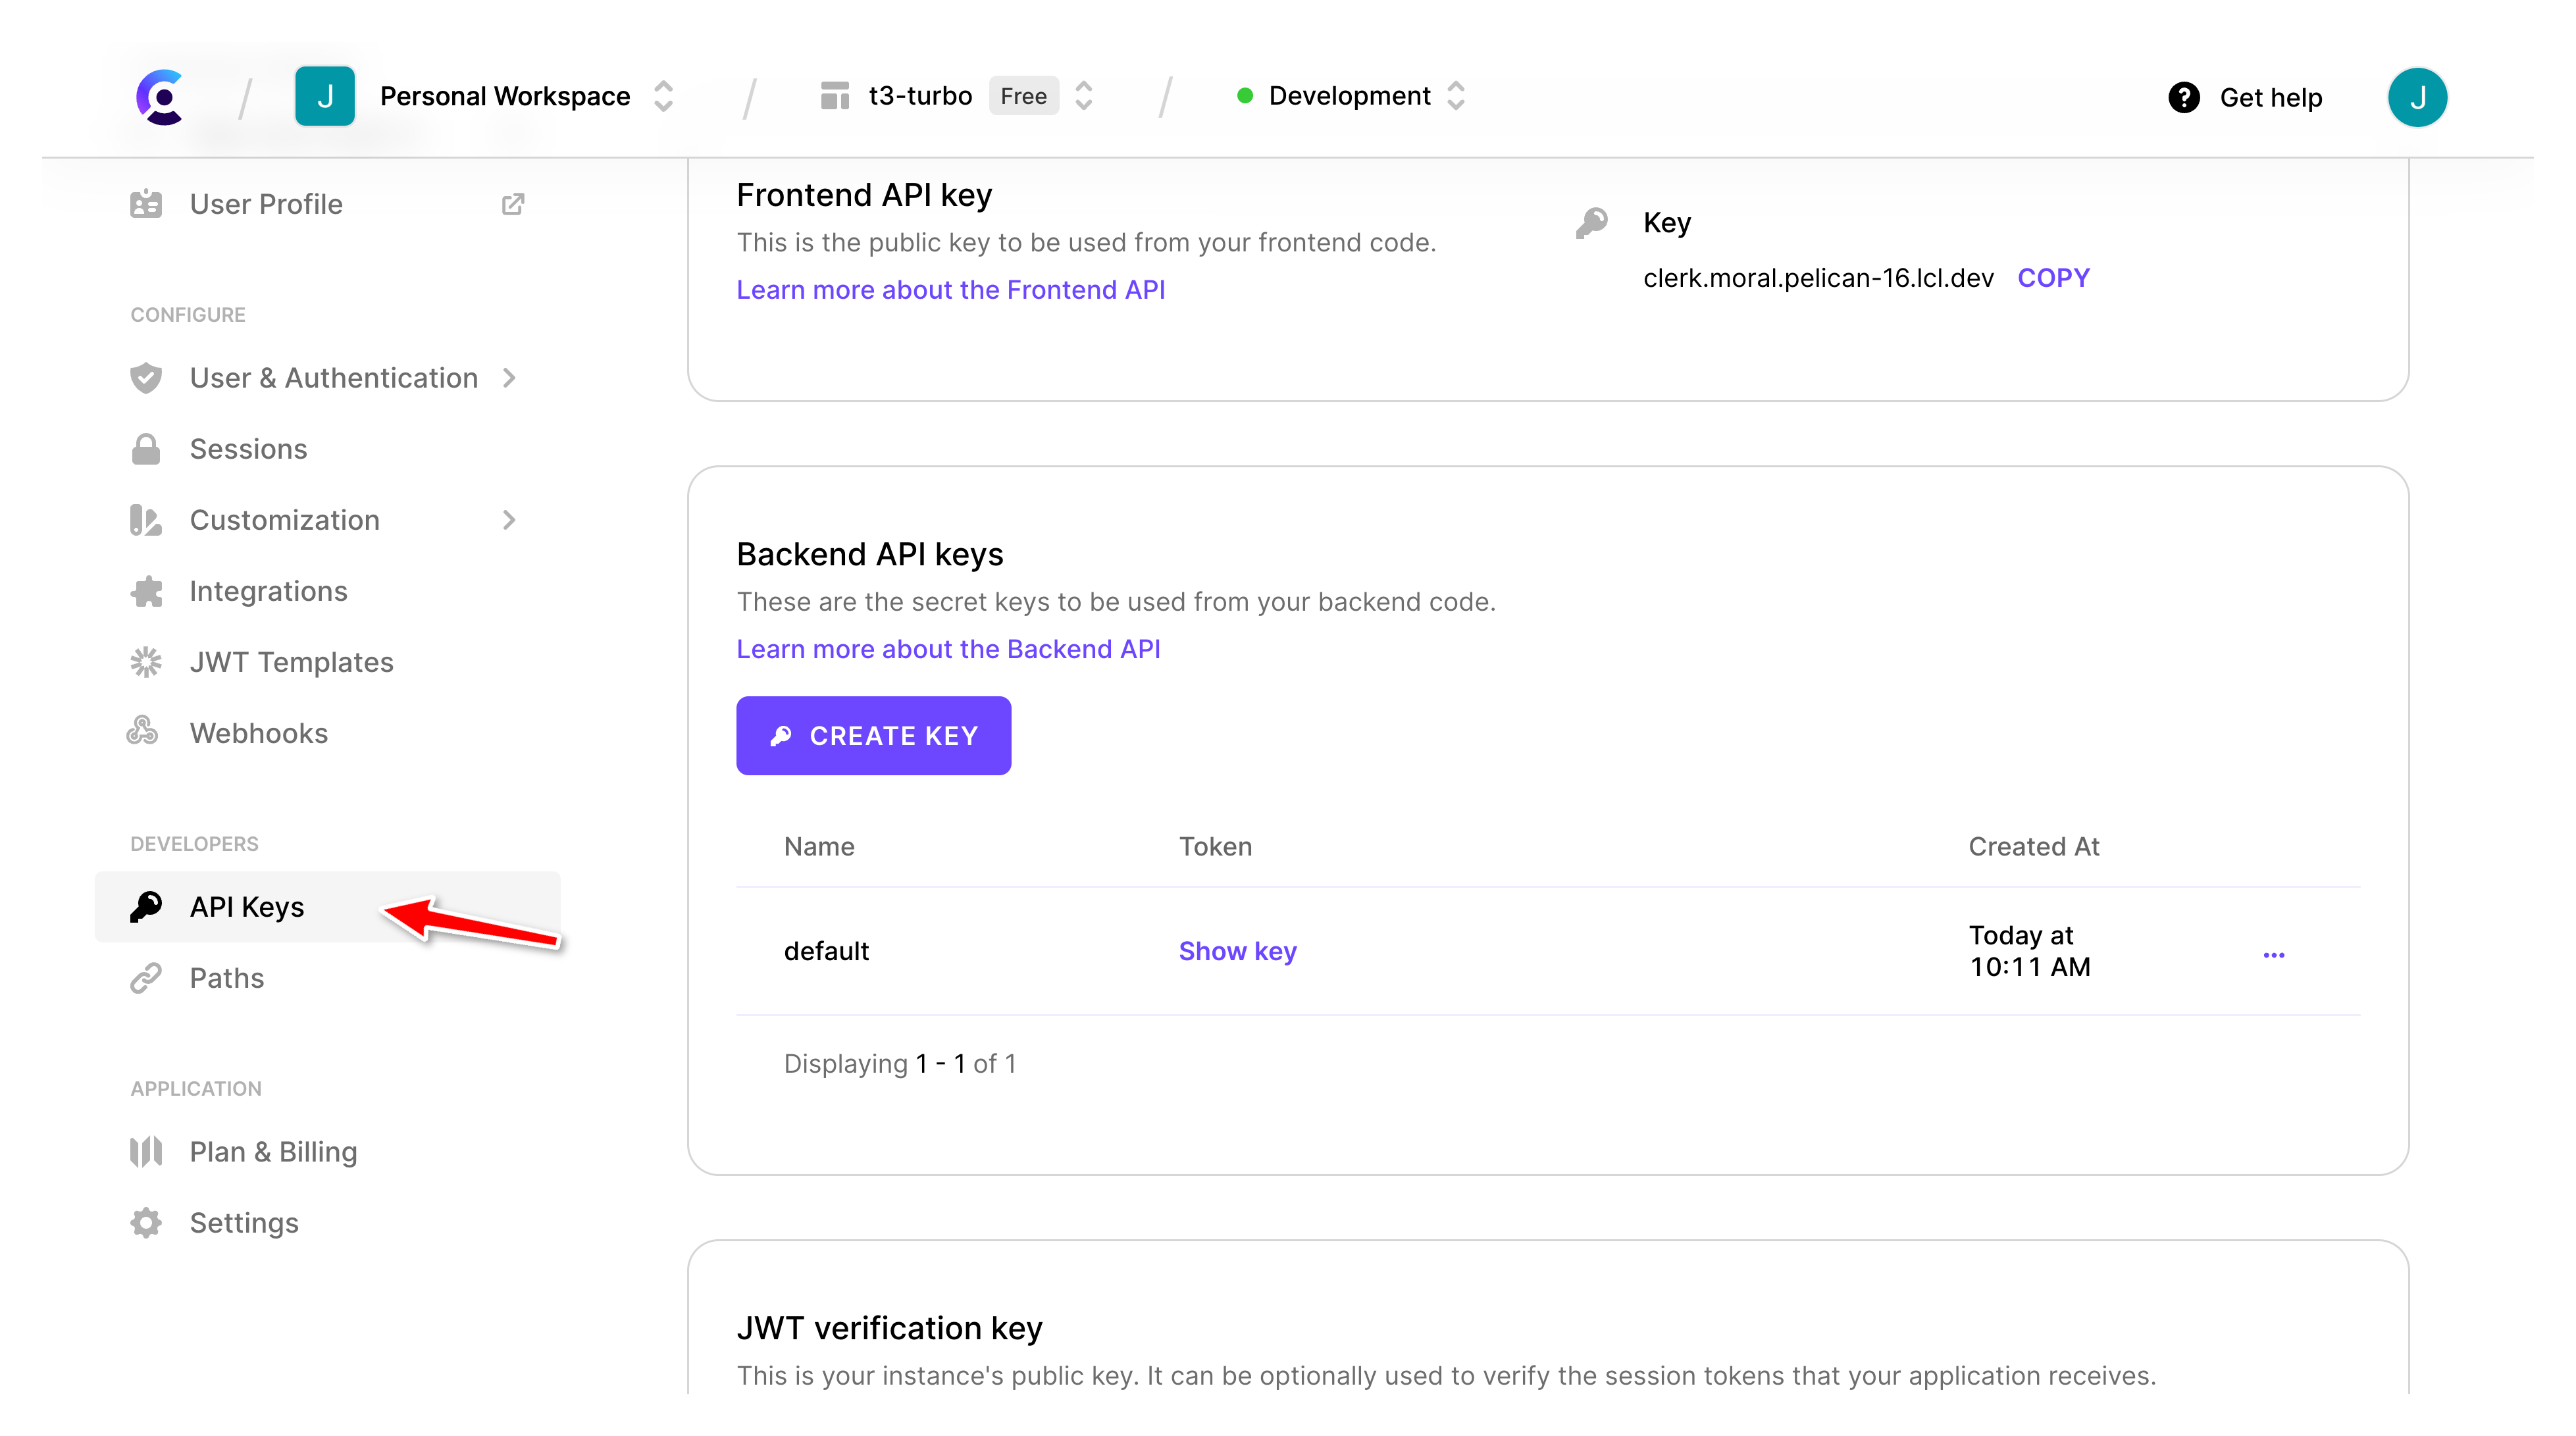Go to Sessions in the sidebar
Image resolution: width=2576 pixels, height=1436 pixels.
(248, 449)
